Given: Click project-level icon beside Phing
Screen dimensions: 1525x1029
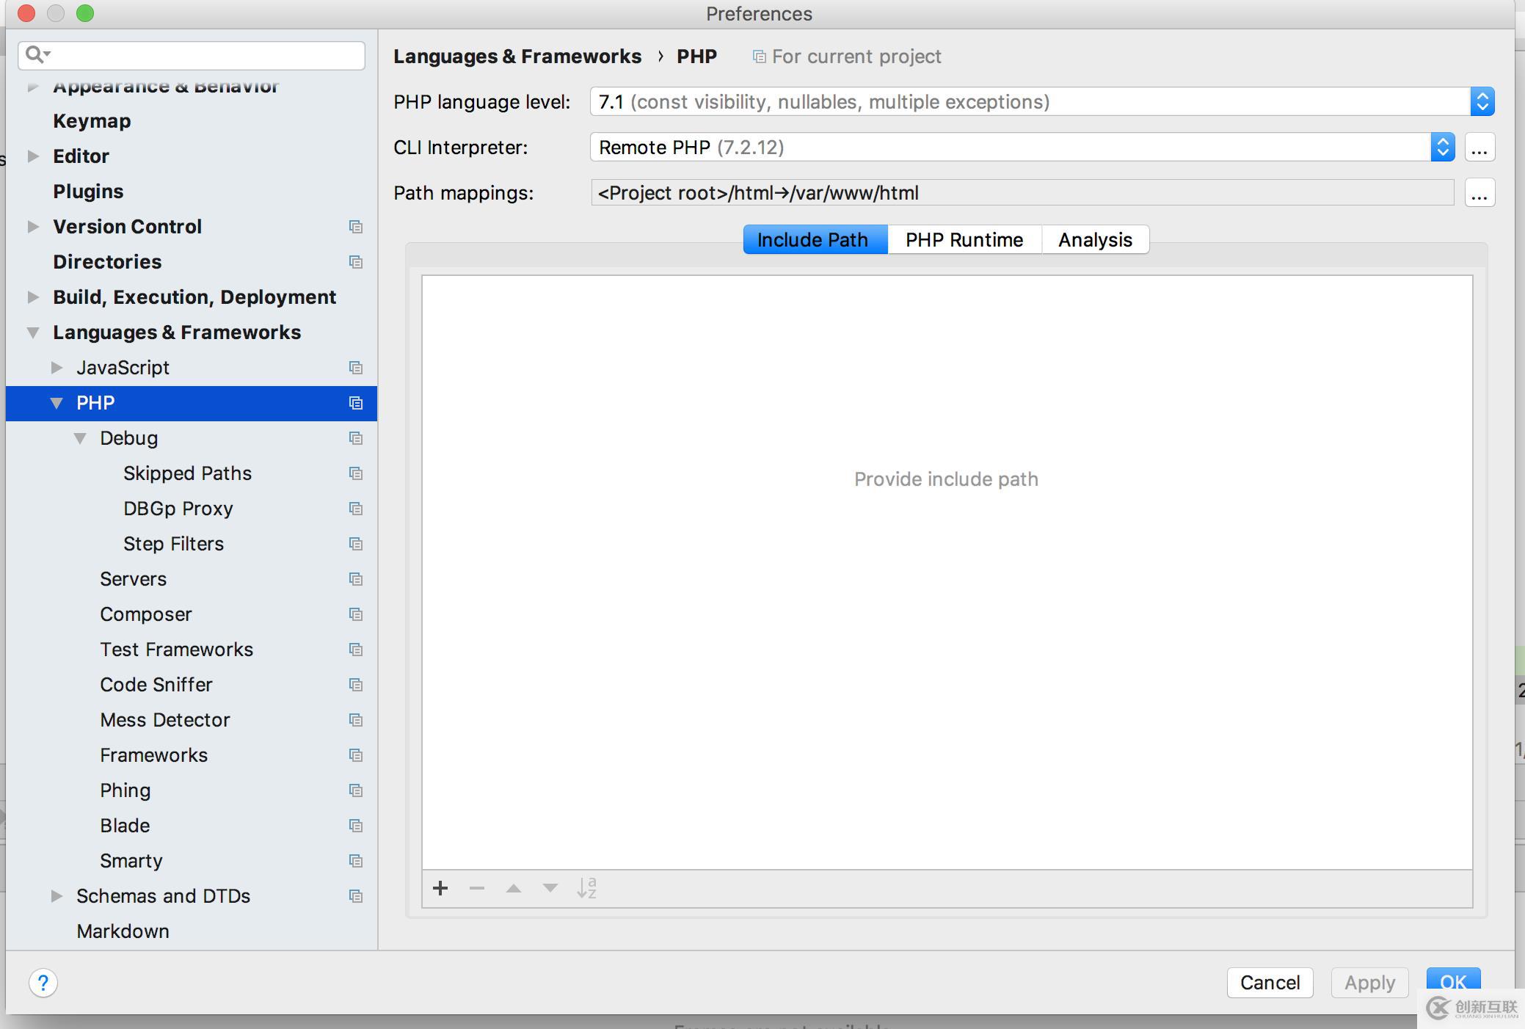Looking at the screenshot, I should pos(356,790).
